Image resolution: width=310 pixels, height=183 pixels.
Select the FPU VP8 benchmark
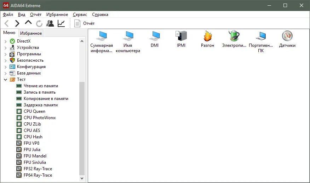coord(31,143)
